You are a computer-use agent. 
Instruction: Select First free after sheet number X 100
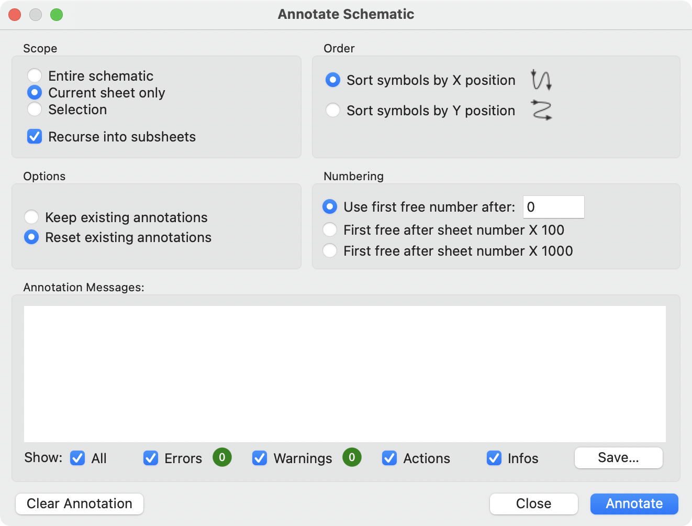pos(330,229)
